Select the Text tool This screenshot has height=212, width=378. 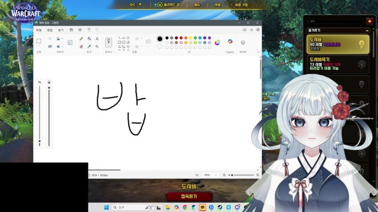pos(97,38)
